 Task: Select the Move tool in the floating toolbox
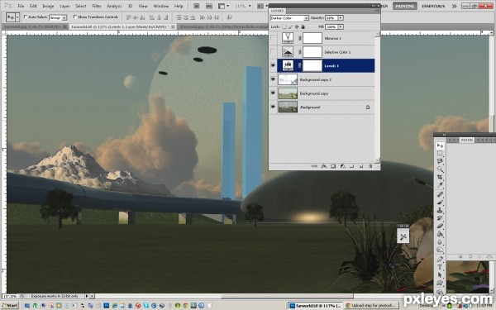[440, 145]
